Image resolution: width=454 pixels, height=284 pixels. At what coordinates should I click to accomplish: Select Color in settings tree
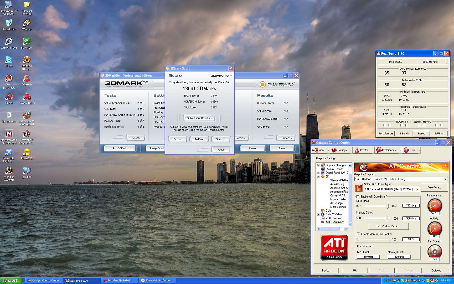(329, 211)
